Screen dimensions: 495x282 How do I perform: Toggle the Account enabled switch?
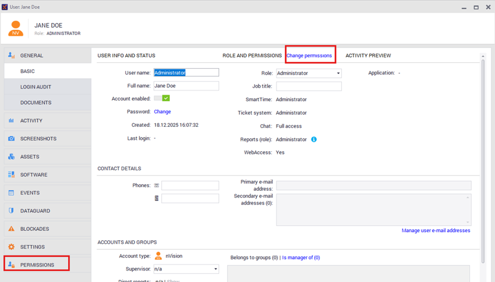[x=162, y=98]
